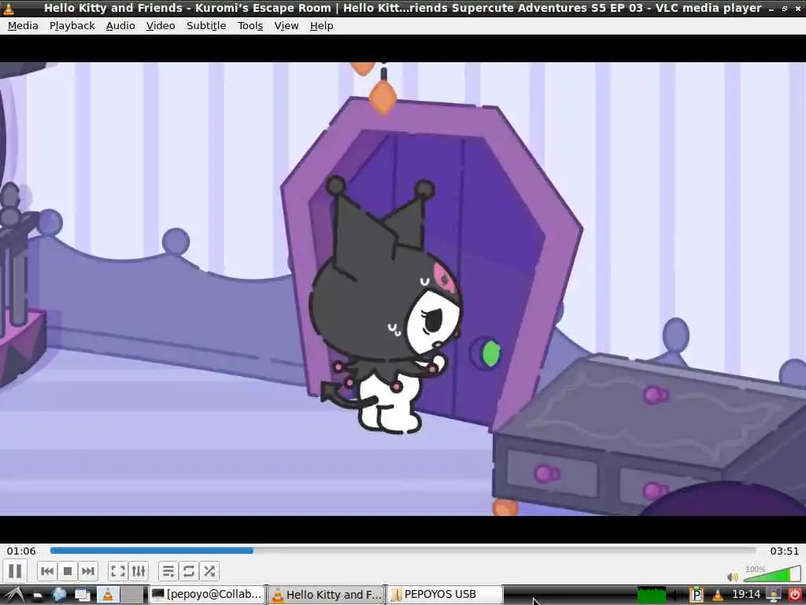Switch to Hello Kitty VLC taskbar entry
The image size is (806, 605).
[326, 595]
